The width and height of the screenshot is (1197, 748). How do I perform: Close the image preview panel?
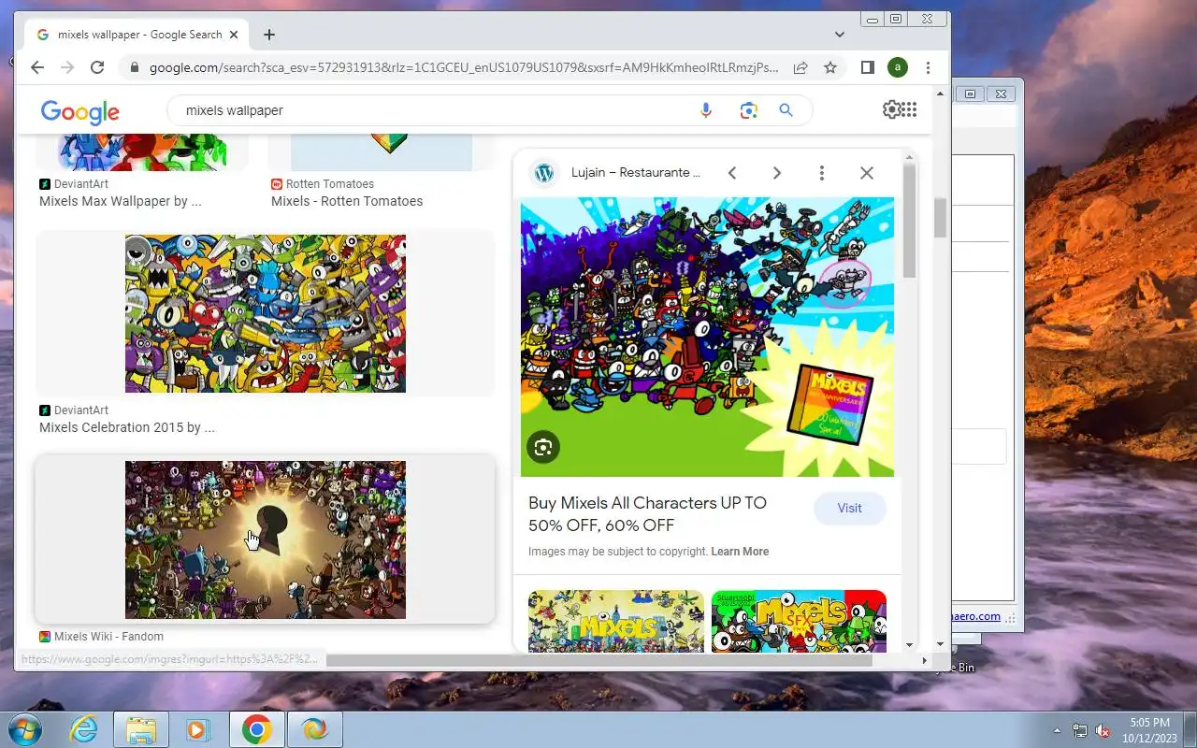[867, 173]
